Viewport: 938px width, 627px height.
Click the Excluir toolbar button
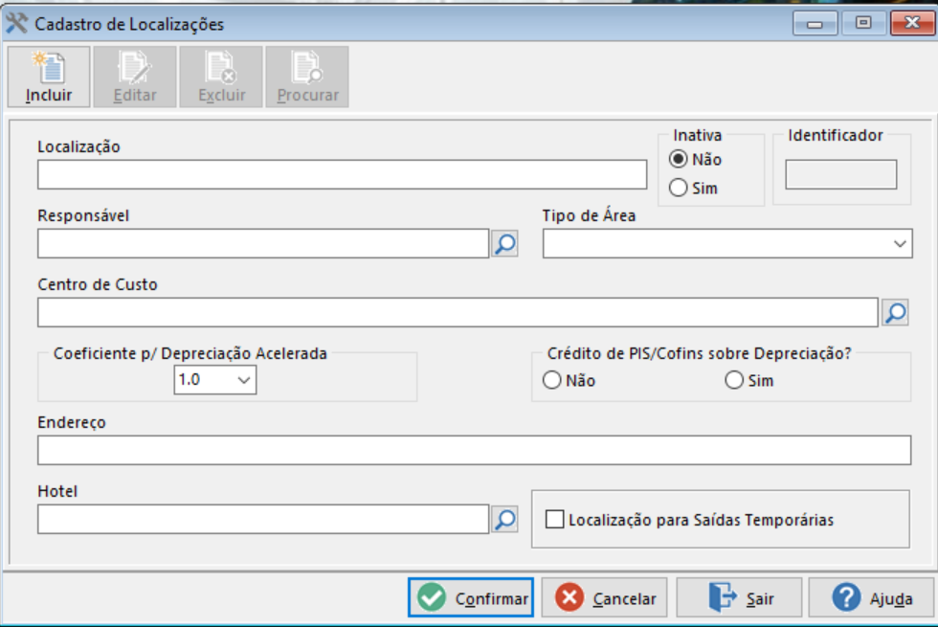point(221,78)
